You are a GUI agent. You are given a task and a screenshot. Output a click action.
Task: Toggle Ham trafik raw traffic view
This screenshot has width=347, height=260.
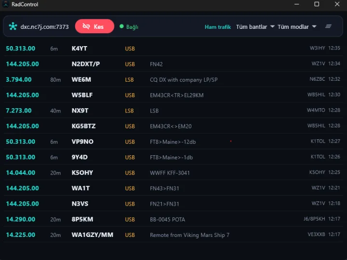[x=217, y=27]
